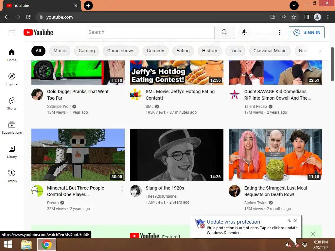
Task: Go back in the browser
Action: click(x=7, y=17)
